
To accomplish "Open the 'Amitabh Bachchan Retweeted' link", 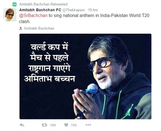I will click(x=43, y=4).
